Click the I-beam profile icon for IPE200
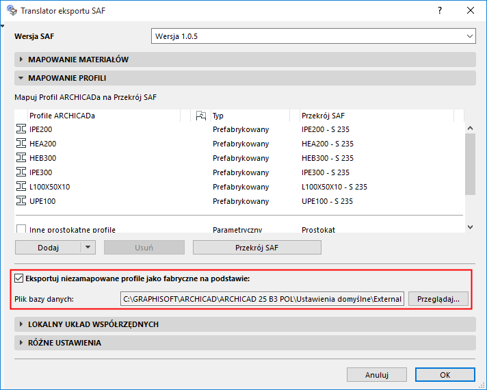Screen dimensions: 487x390 coord(21,129)
